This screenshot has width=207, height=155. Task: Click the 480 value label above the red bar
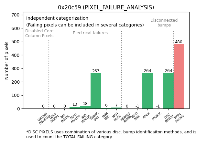(179, 42)
